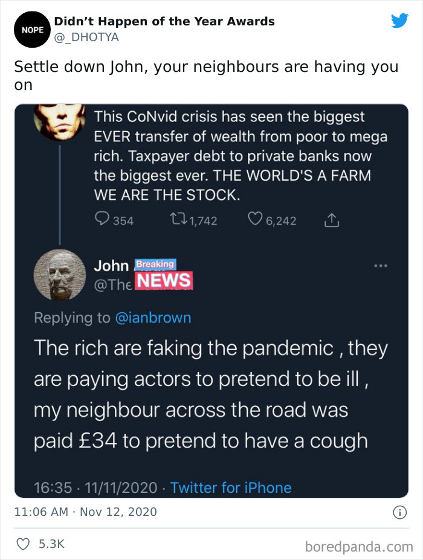Click the share upload icon
This screenshot has width=423, height=560.
332,220
